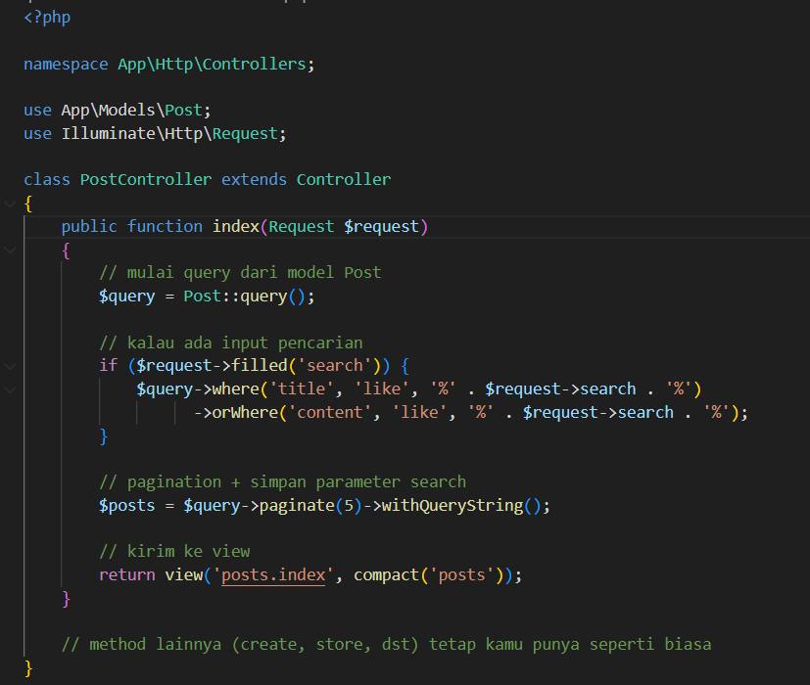Viewport: 810px width, 685px height.
Task: Fold the $query->where chained statement
Action: [10, 389]
